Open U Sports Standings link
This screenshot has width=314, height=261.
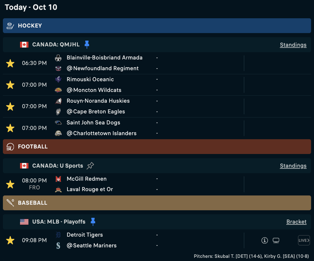click(293, 166)
